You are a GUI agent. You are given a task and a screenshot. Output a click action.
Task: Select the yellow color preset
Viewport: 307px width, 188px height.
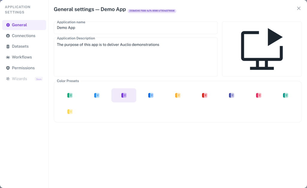click(x=70, y=112)
